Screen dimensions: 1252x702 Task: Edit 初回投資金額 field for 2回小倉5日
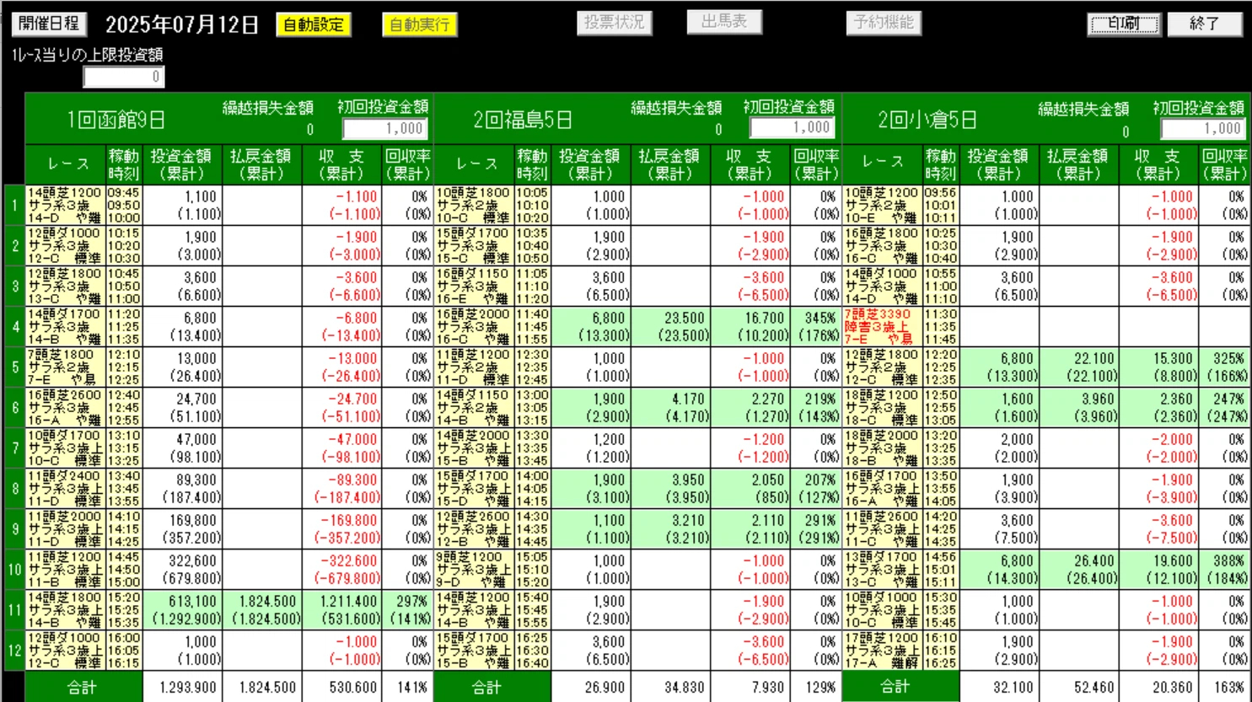[x=1202, y=129]
